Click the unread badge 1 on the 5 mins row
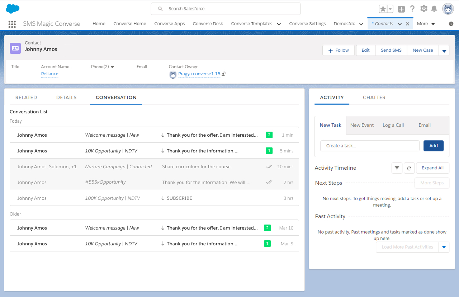This screenshot has height=297, width=459. [269, 151]
